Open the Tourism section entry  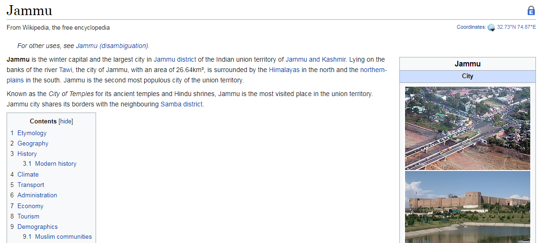28,216
